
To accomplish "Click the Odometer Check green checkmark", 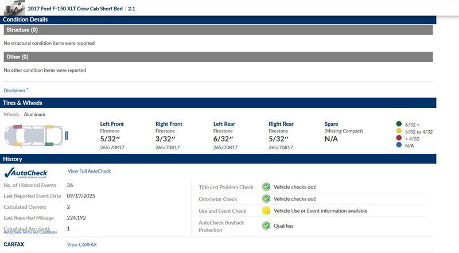I will pyautogui.click(x=266, y=199).
